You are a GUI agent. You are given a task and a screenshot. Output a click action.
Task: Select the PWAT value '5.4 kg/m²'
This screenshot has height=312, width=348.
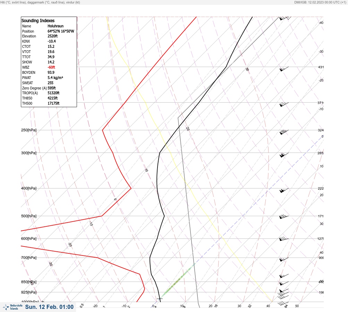tap(55, 78)
